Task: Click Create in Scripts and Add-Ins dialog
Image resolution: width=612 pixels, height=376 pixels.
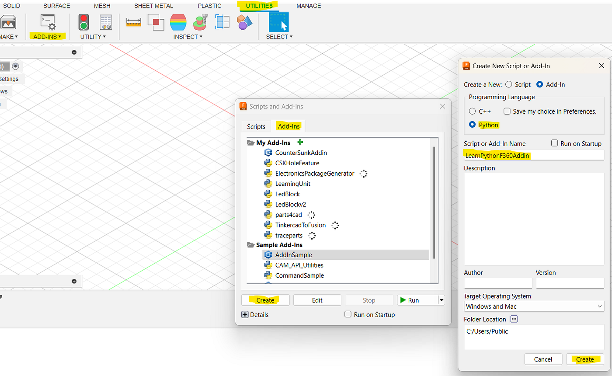Action: (x=265, y=300)
